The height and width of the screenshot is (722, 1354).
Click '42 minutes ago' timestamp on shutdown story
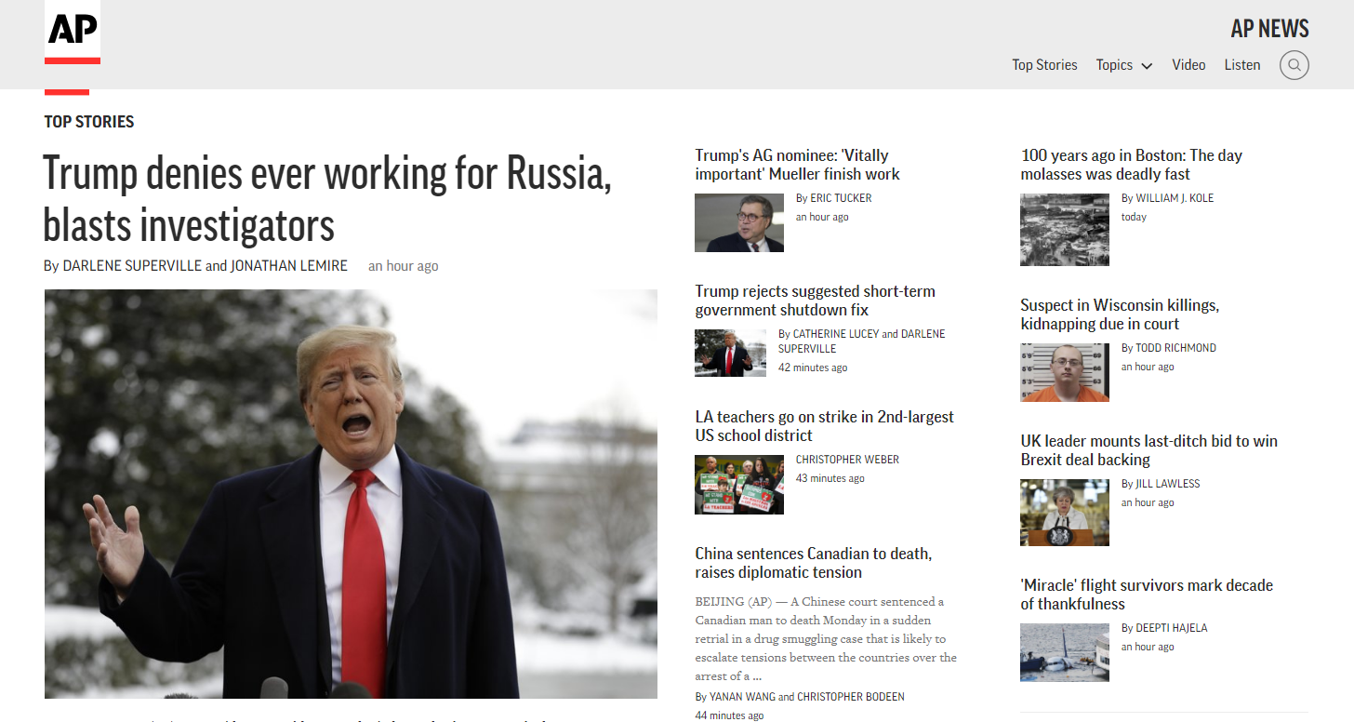(x=813, y=368)
